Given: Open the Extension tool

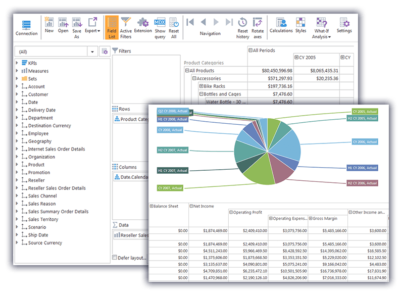Looking at the screenshot, I should pos(143,25).
